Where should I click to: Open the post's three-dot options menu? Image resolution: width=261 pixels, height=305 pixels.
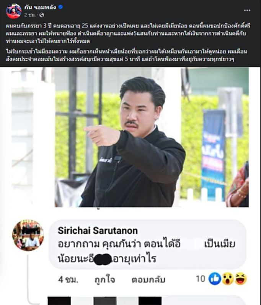pos(247,10)
